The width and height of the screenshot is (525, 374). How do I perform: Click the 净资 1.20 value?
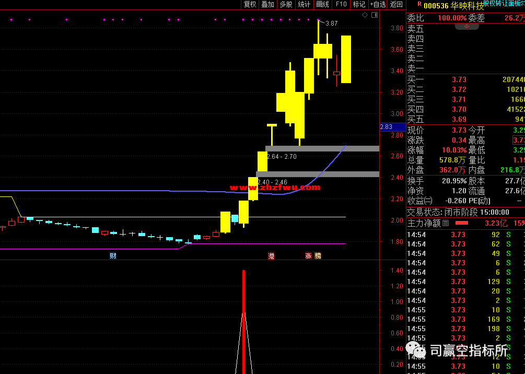(x=459, y=191)
